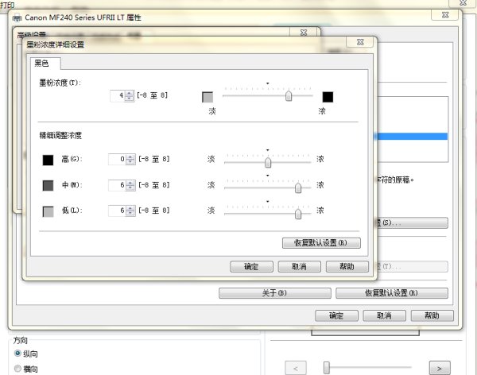The height and width of the screenshot is (375, 477).
Task: Decrease 低(L) value with spinner down arrow
Action: [x=130, y=214]
